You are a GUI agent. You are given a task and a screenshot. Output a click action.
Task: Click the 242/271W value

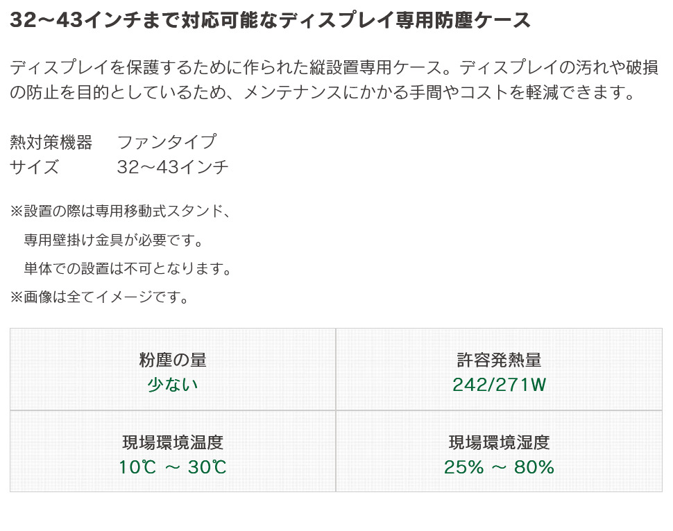[x=499, y=385]
